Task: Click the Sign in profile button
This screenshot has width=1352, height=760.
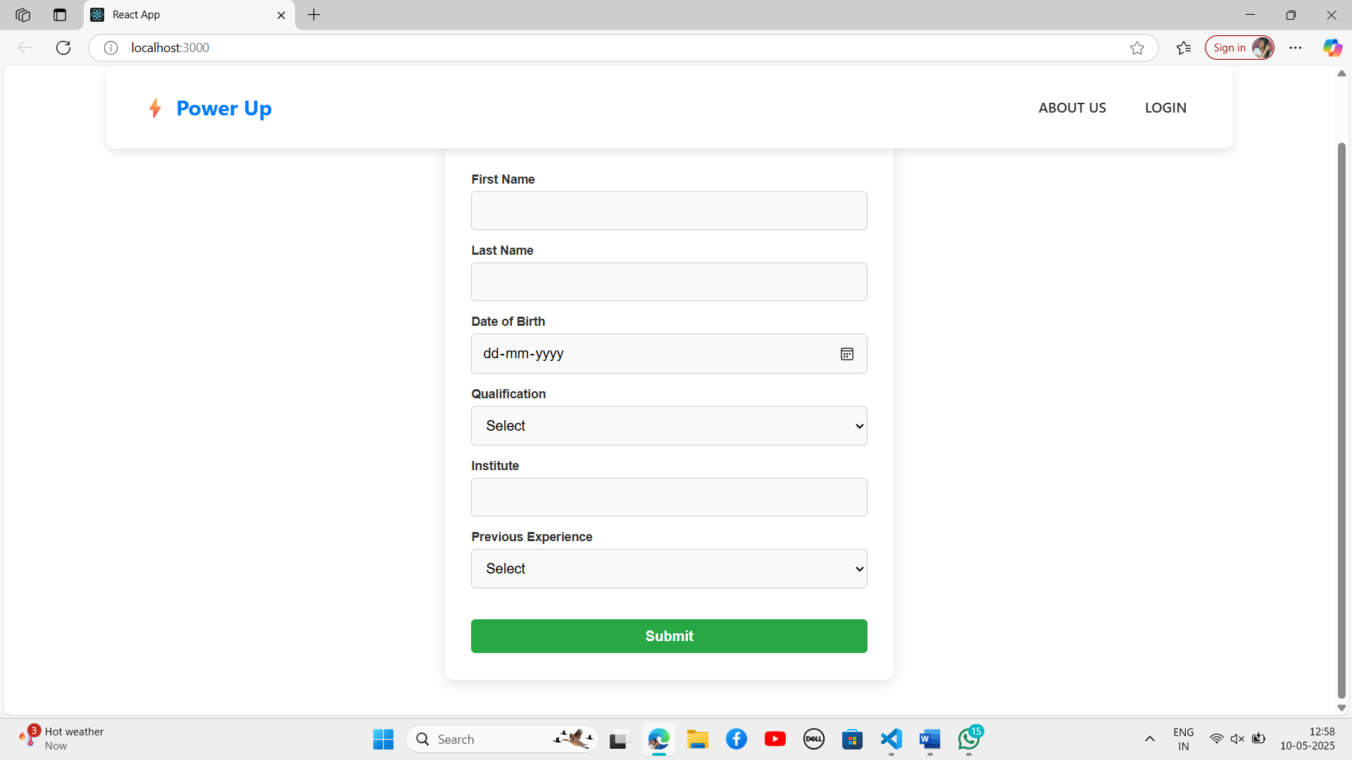Action: point(1239,48)
